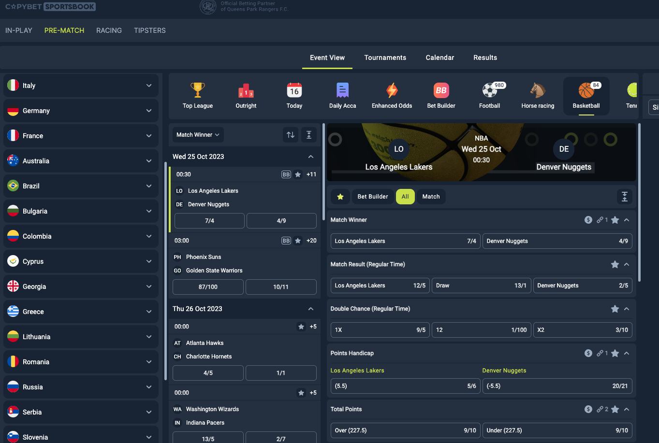Image resolution: width=659 pixels, height=443 pixels.
Task: Switch to the Tournaments view
Action: pos(385,57)
